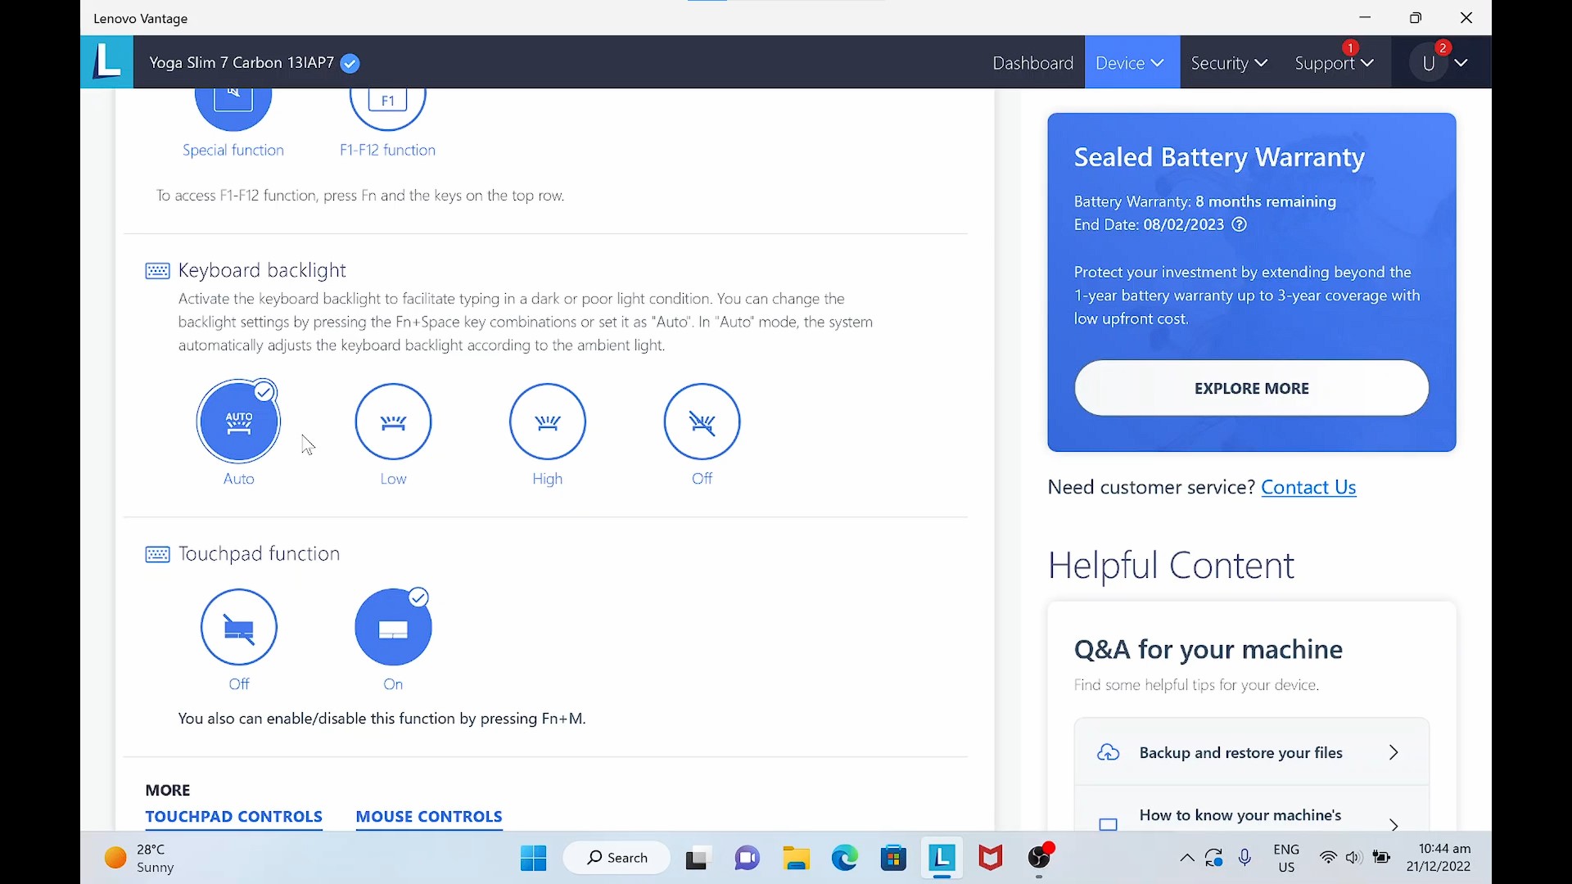Set keyboard backlight to High
The width and height of the screenshot is (1572, 884).
(548, 422)
